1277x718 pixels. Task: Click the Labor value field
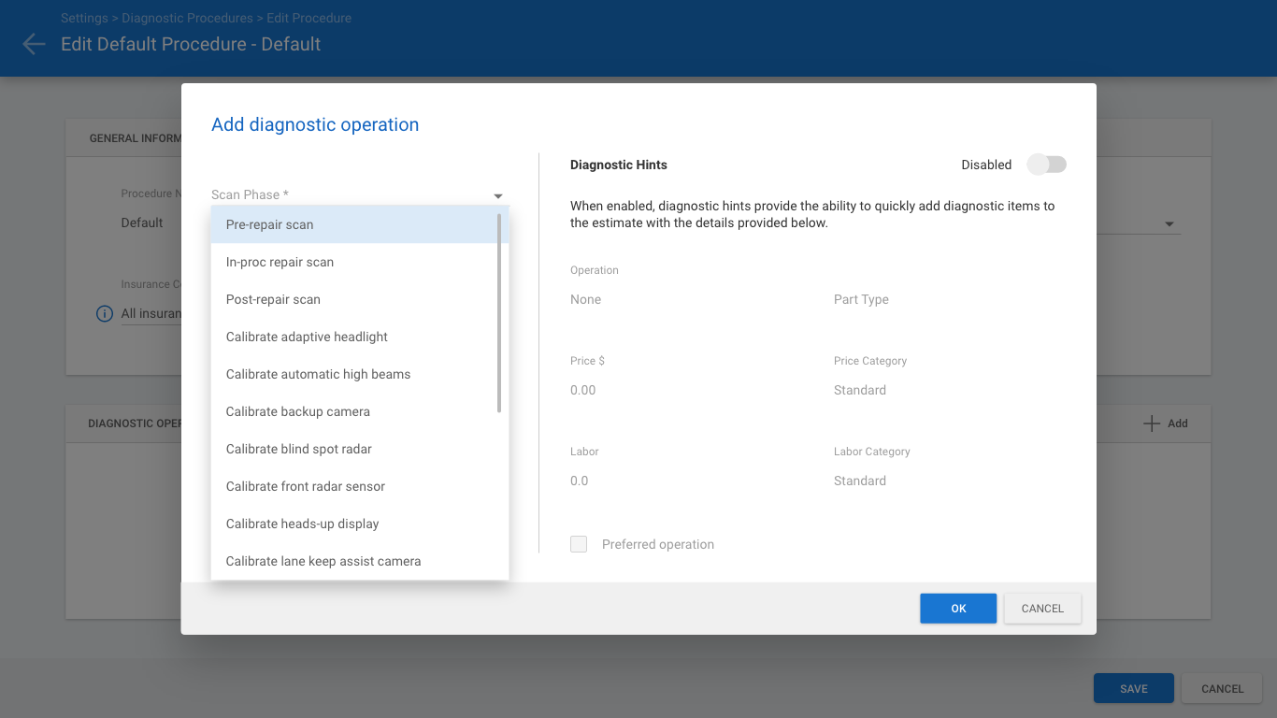point(687,481)
